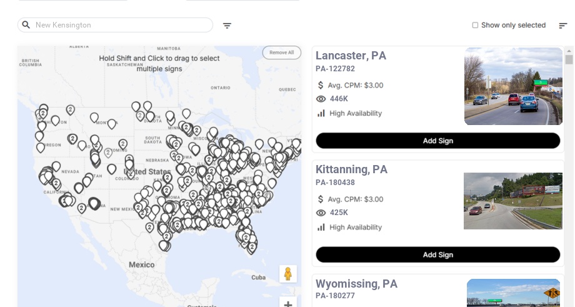Open the Kittanning billboard photo
The image size is (575, 307).
(x=513, y=201)
